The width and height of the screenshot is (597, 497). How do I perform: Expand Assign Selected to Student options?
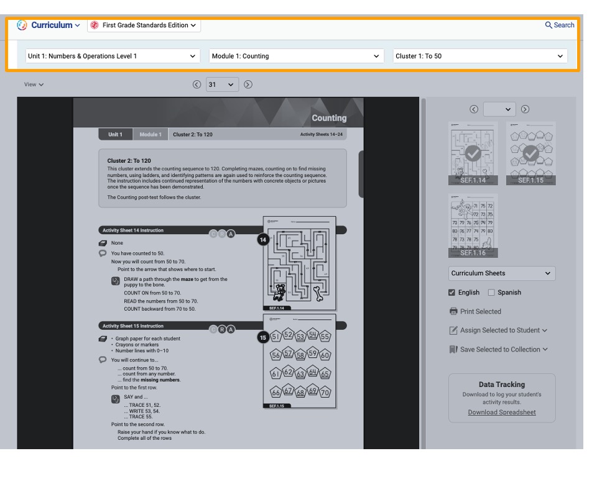coord(545,331)
